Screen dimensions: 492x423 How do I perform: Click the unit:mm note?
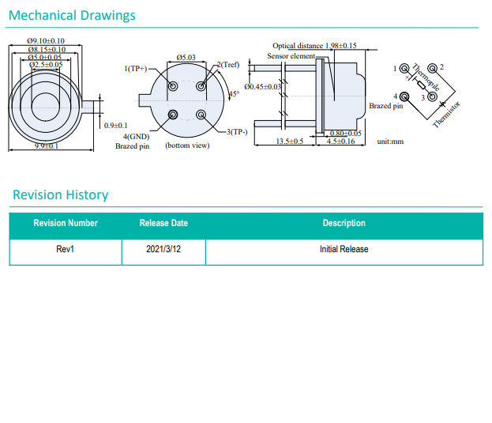coord(390,141)
